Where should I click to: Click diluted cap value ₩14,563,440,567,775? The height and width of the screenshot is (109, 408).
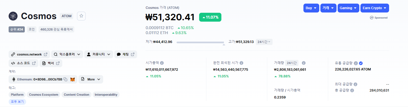(x=231, y=69)
